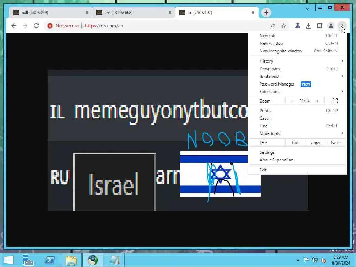
Task: Choose New window from the menu
Action: click(x=298, y=43)
